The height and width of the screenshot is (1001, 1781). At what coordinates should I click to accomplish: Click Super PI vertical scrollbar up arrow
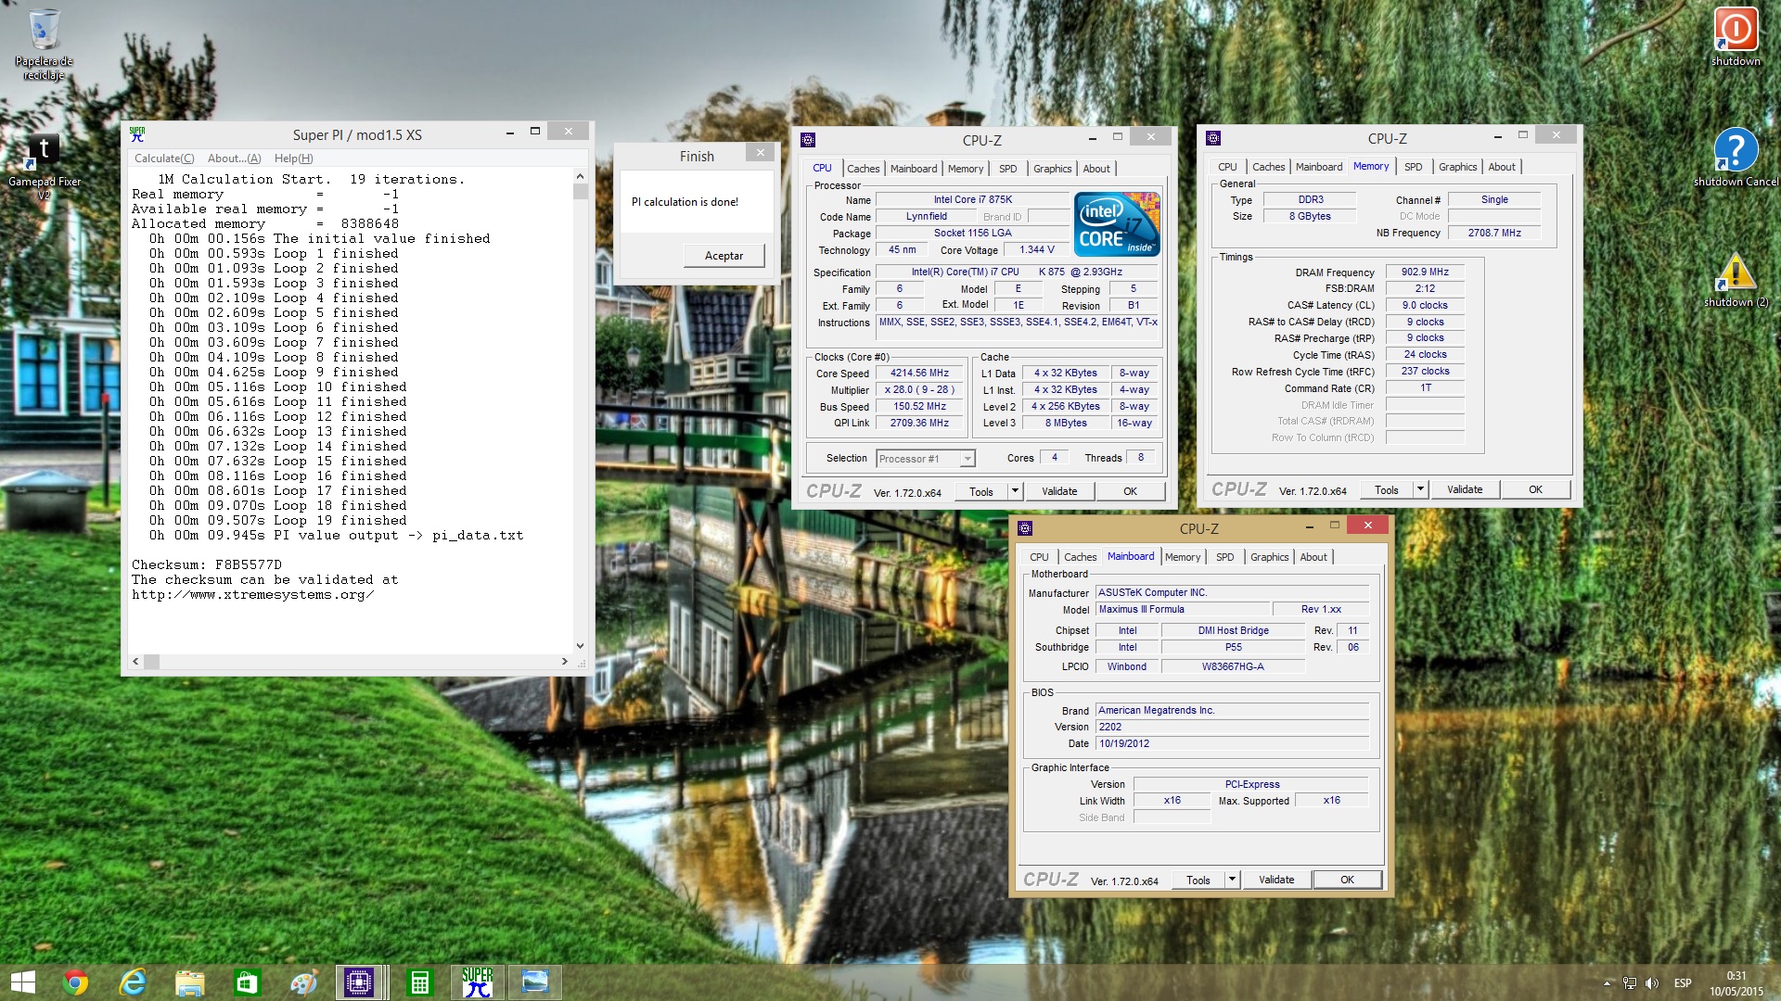point(580,176)
